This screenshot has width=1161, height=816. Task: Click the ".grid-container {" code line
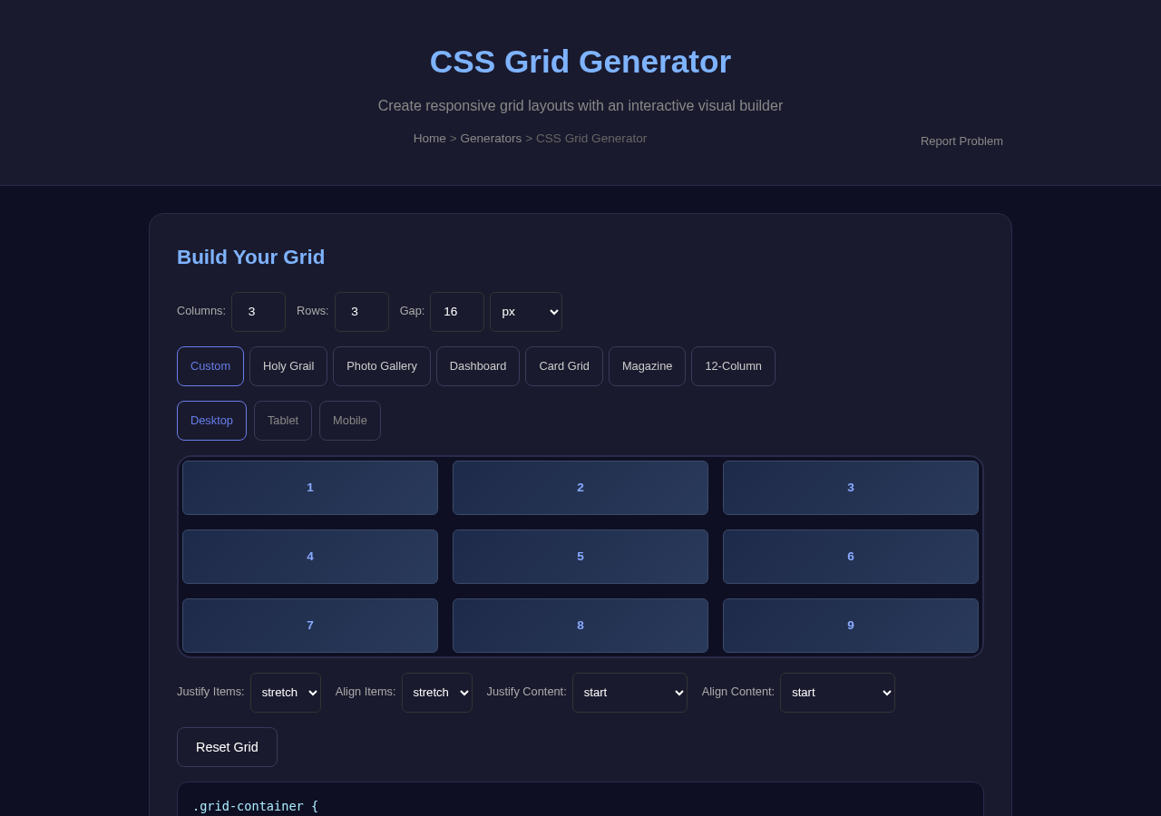click(256, 806)
